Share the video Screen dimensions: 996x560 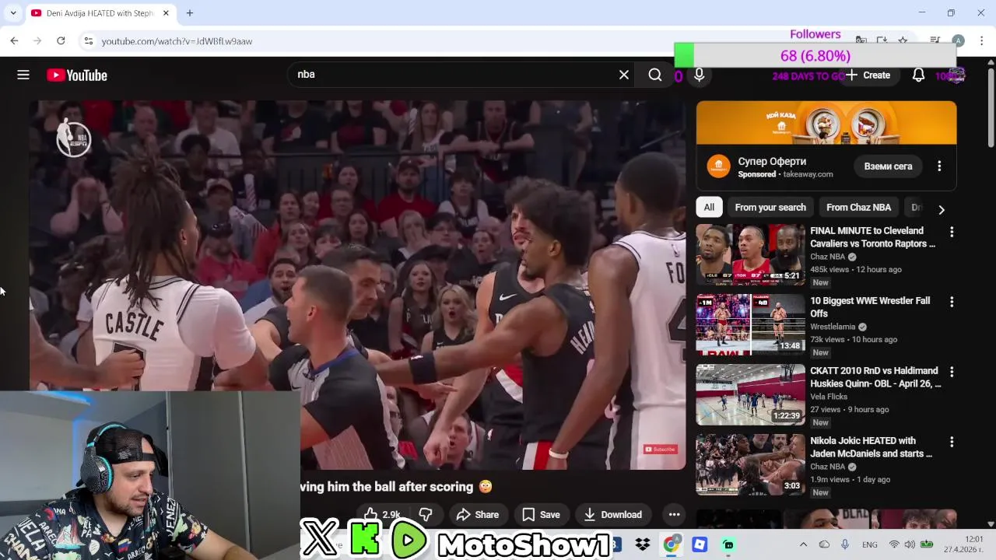tap(478, 514)
